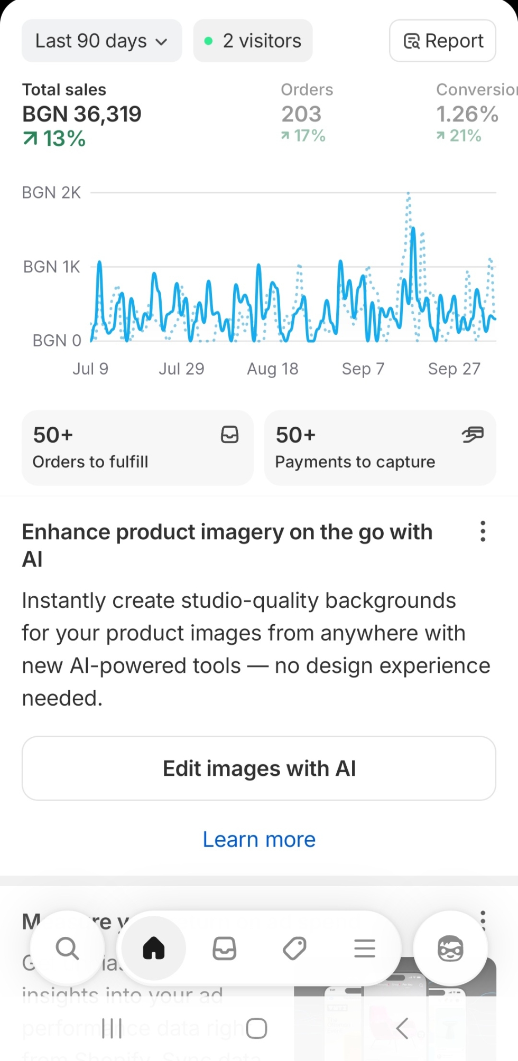Tap the 2 visitors live indicator

253,41
